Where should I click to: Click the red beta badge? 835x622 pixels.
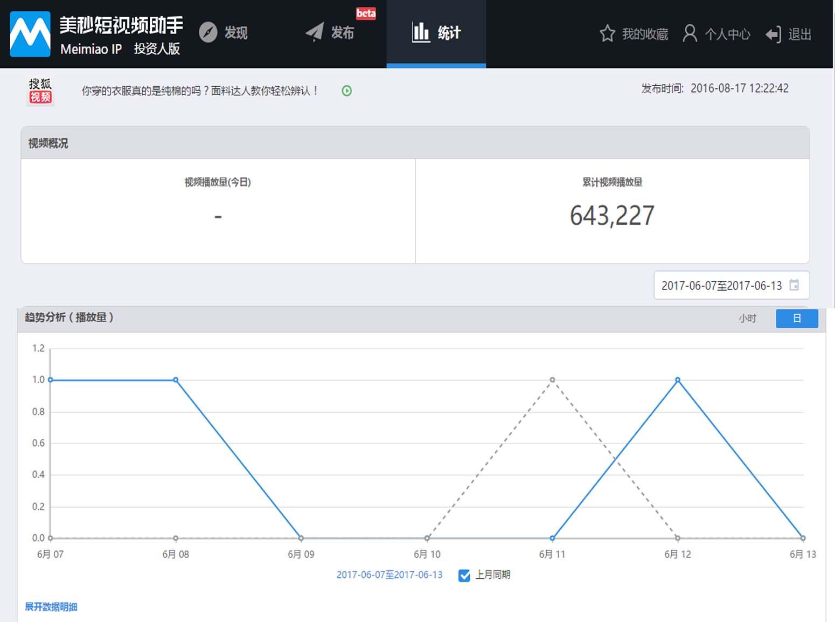(x=366, y=13)
